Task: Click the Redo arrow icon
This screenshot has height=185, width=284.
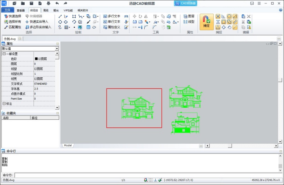Action: [x=66, y=3]
